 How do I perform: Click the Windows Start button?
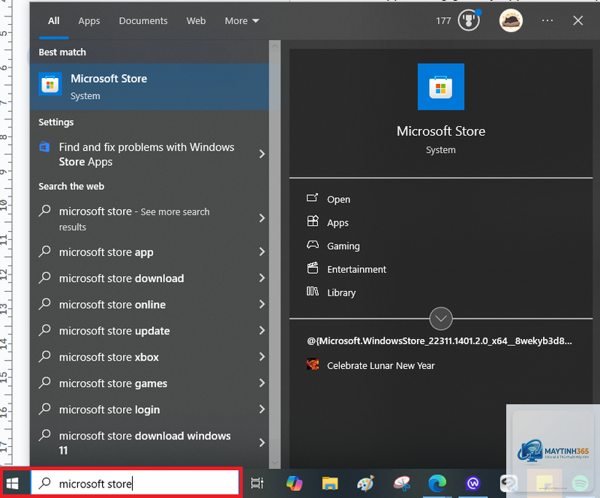[x=12, y=484]
